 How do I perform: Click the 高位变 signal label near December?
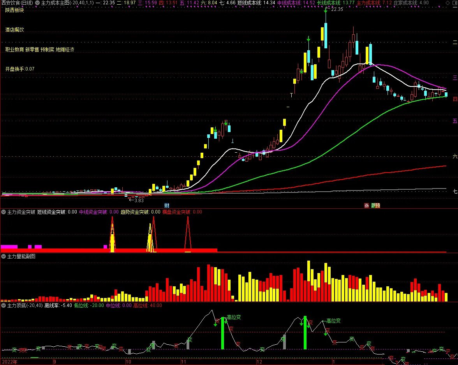pyautogui.click(x=234, y=317)
